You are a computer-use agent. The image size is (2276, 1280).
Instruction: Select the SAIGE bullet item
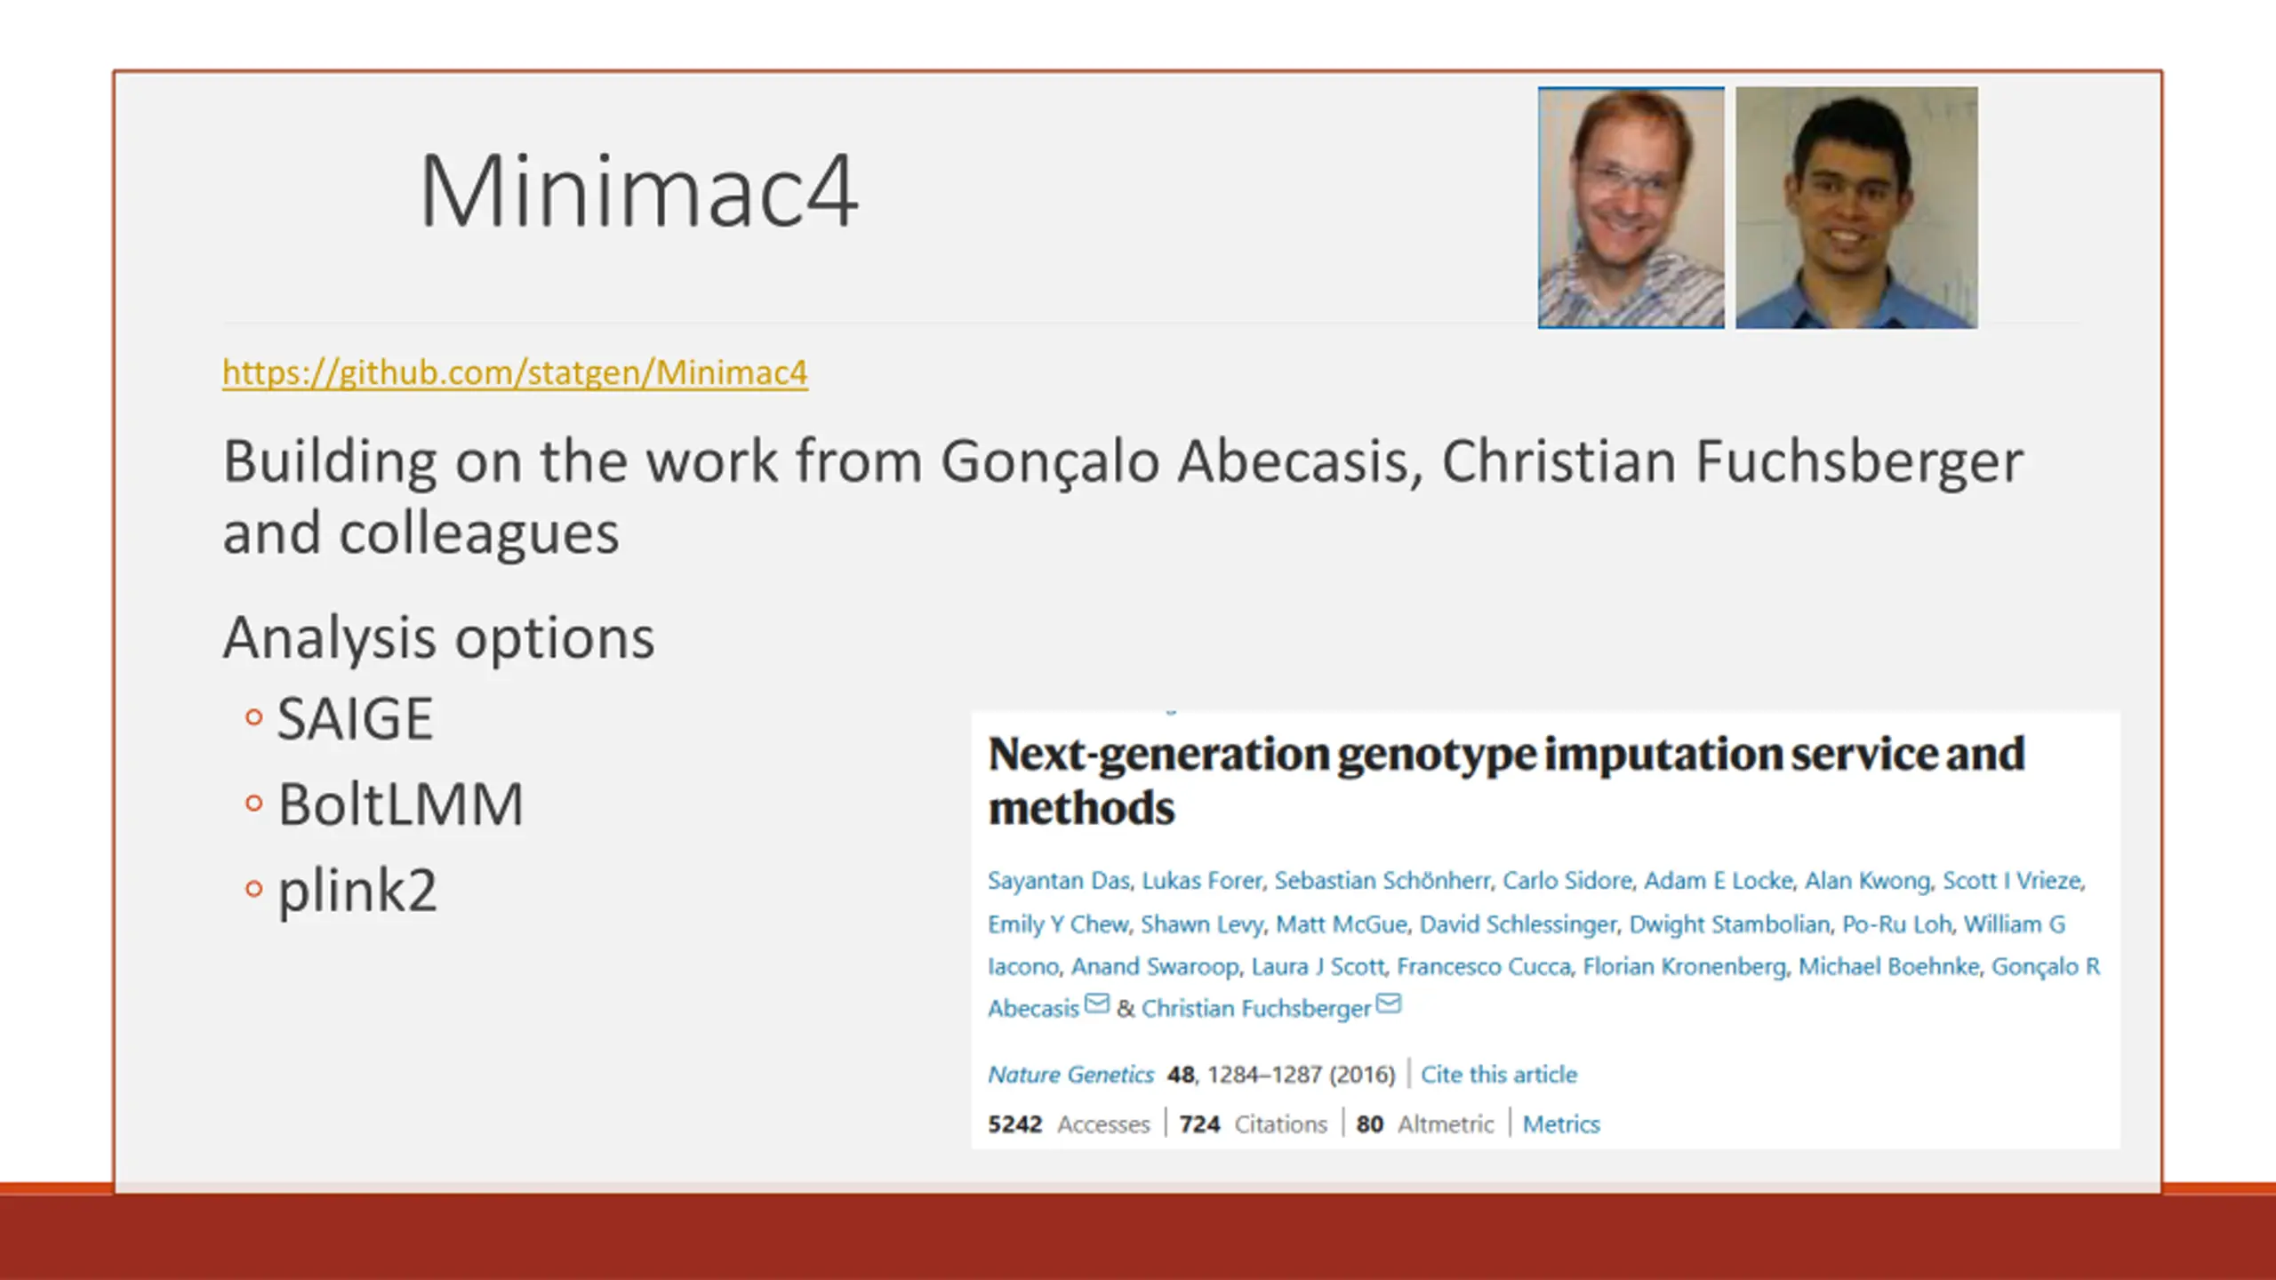tap(355, 718)
